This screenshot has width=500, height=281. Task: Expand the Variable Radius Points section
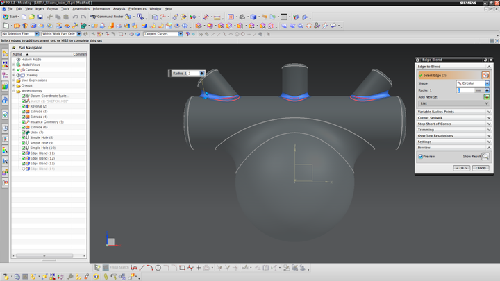click(x=453, y=112)
